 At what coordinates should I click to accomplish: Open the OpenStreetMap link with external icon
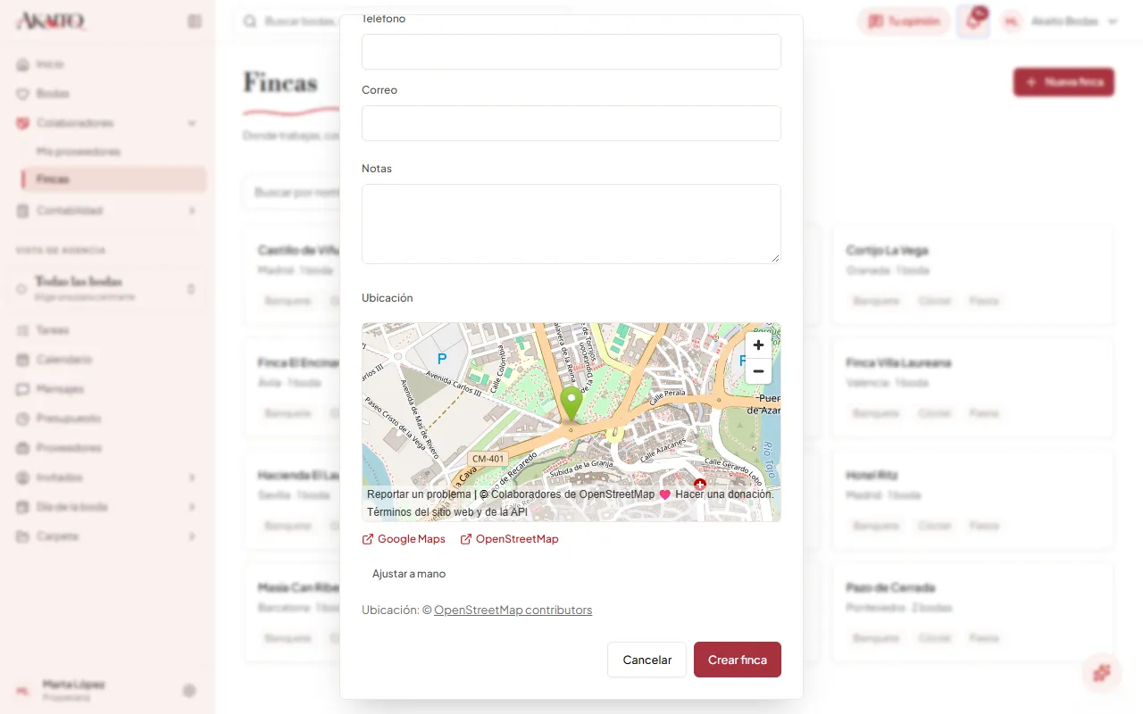pos(509,539)
